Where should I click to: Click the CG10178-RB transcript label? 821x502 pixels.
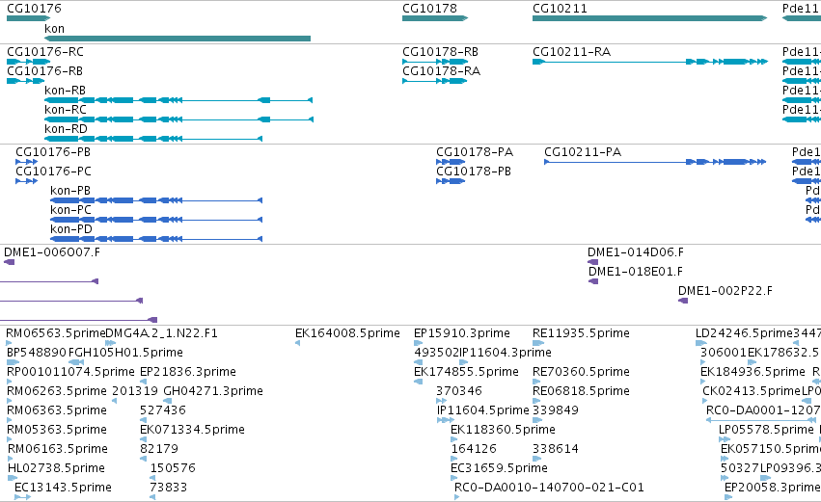coord(440,52)
